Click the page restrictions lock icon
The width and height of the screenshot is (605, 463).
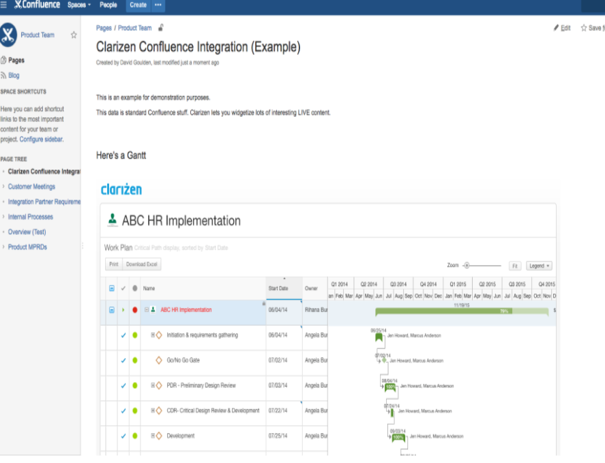point(161,27)
